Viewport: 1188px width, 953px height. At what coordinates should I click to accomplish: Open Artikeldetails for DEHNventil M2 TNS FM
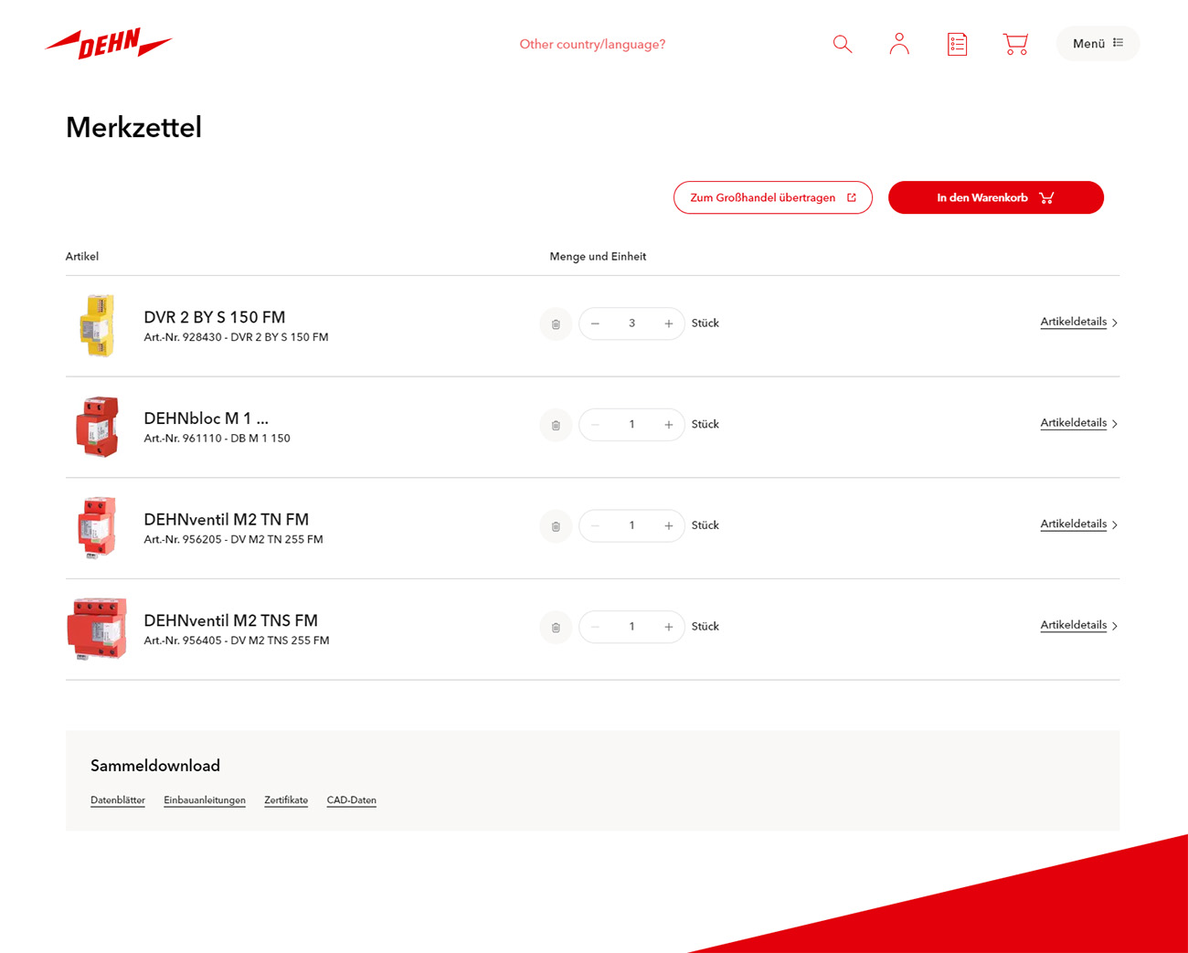(1079, 625)
